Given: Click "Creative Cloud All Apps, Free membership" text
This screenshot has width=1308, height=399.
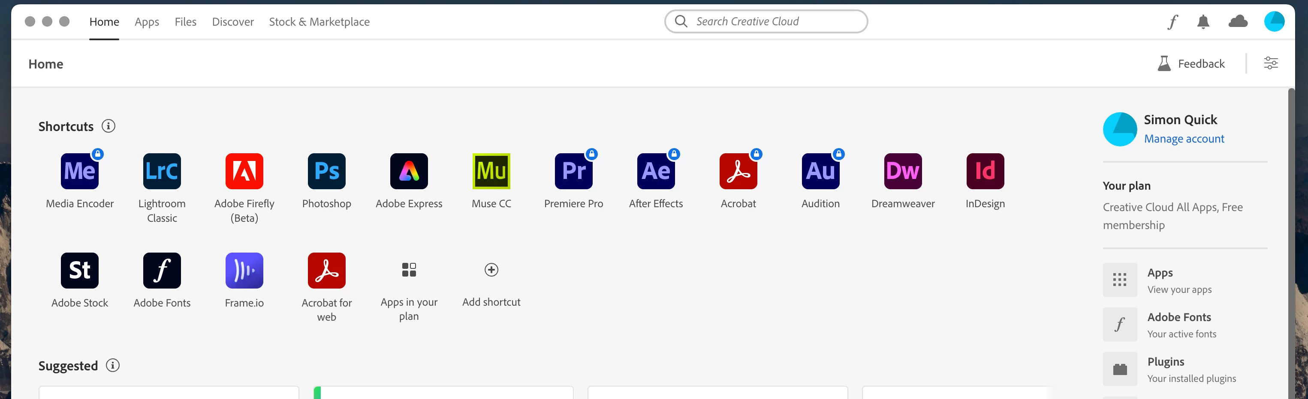Looking at the screenshot, I should coord(1172,216).
